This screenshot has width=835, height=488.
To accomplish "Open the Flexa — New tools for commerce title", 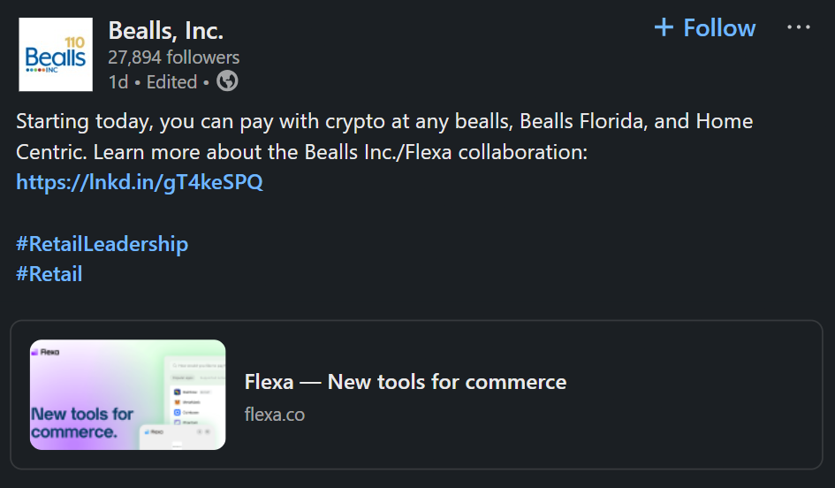I will (405, 382).
